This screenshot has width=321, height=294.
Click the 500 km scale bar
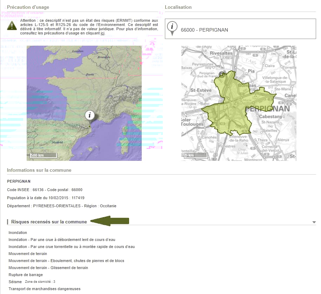tap(44, 155)
